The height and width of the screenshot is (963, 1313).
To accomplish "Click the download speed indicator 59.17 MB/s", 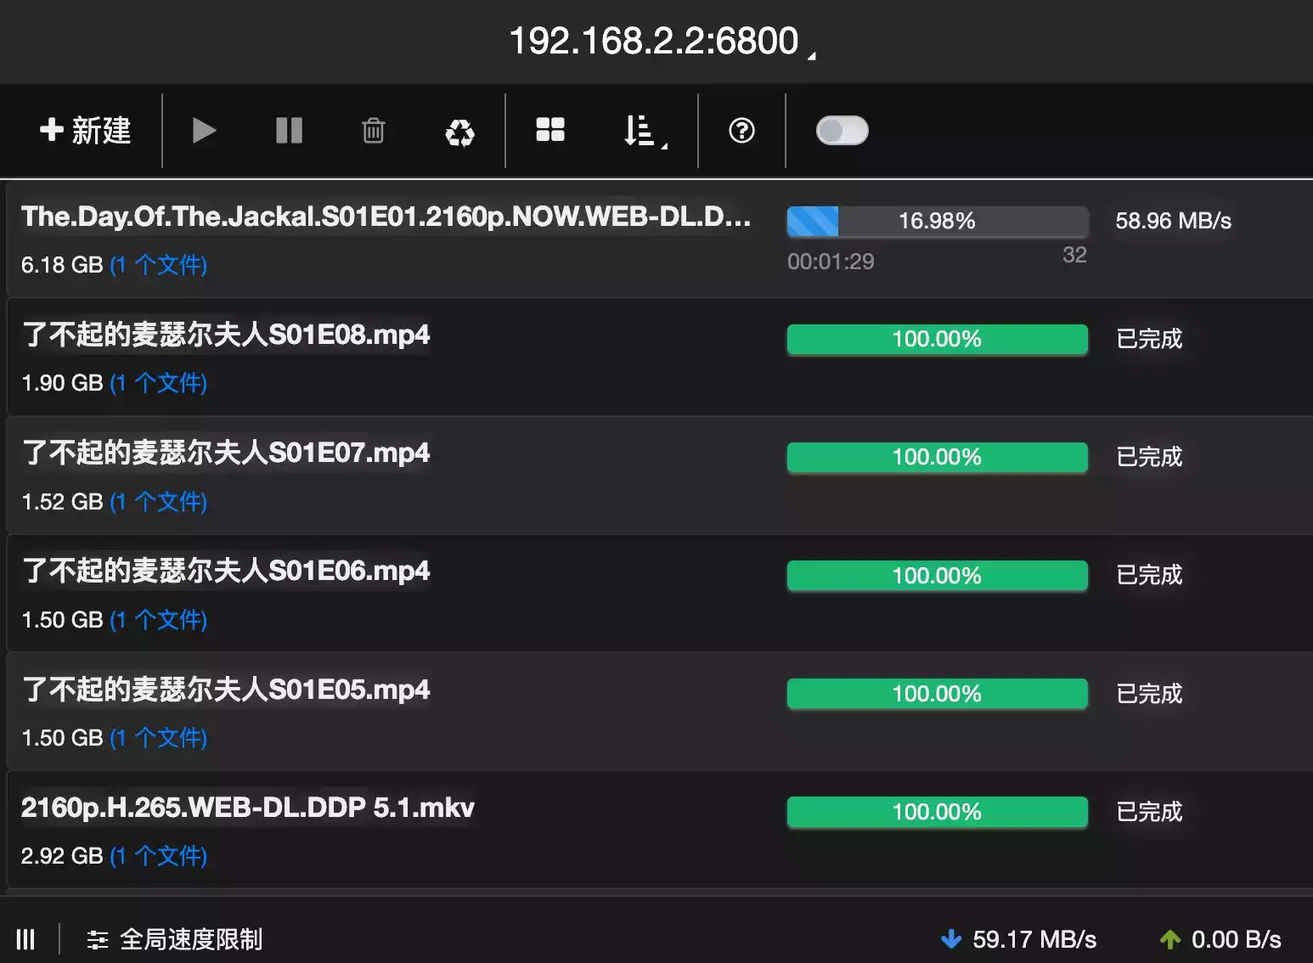I will click(x=1019, y=939).
